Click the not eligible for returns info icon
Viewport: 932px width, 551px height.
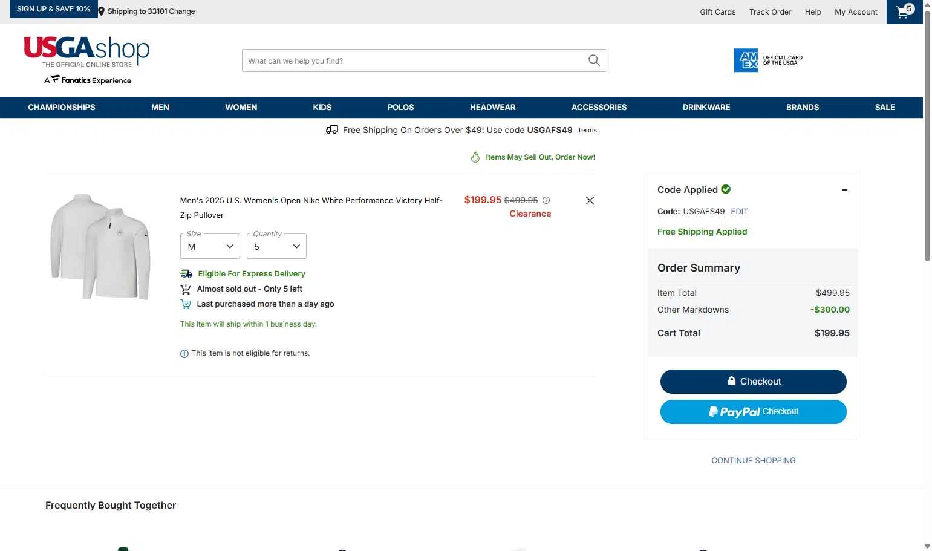point(184,354)
